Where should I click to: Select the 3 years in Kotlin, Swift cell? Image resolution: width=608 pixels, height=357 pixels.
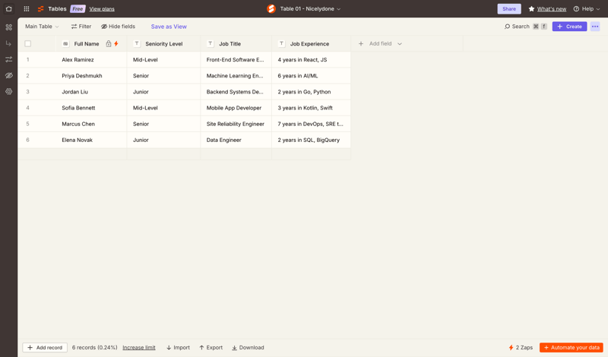312,108
